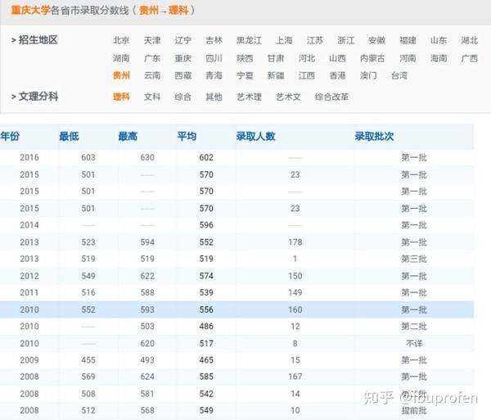Switch to 文科 category
The width and height of the screenshot is (491, 420).
(x=152, y=97)
